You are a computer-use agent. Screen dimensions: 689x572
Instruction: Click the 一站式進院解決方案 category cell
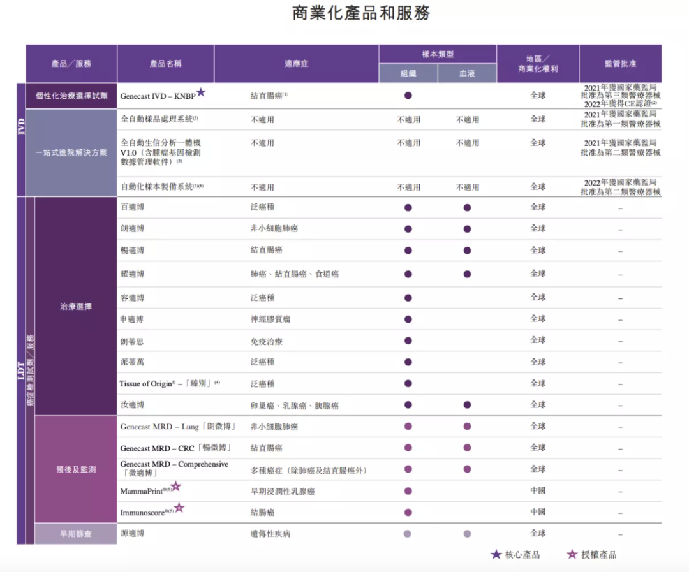(71, 153)
